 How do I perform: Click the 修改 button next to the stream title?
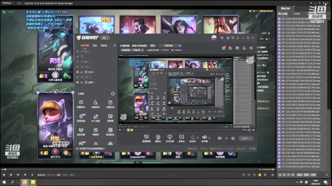(152, 45)
